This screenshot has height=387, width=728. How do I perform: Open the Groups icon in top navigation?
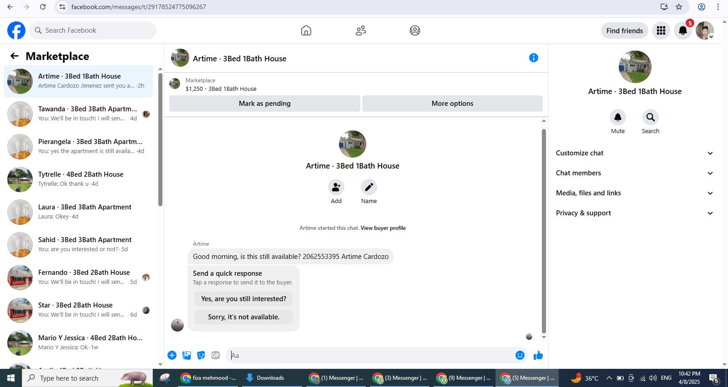point(415,30)
